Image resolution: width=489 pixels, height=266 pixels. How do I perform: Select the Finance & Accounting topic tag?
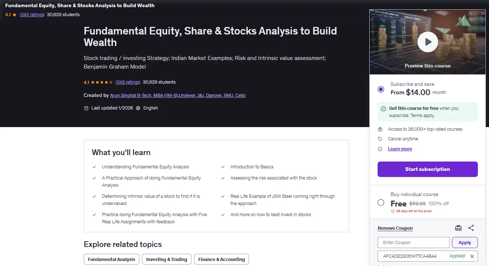pos(221,260)
